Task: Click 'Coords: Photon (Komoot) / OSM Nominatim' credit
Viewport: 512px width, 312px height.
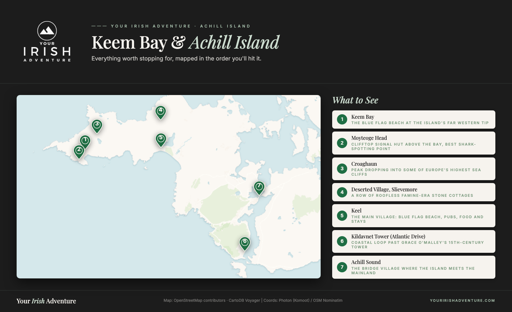Action: 303,300
